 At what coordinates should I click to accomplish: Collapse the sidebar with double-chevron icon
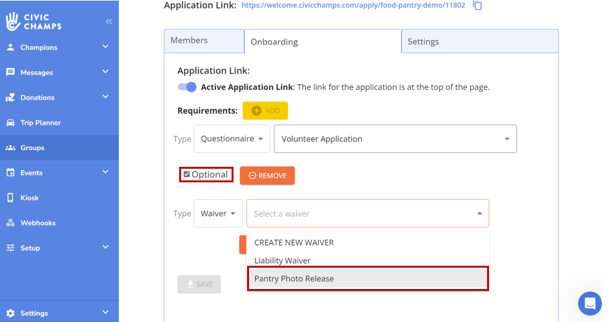(109, 21)
